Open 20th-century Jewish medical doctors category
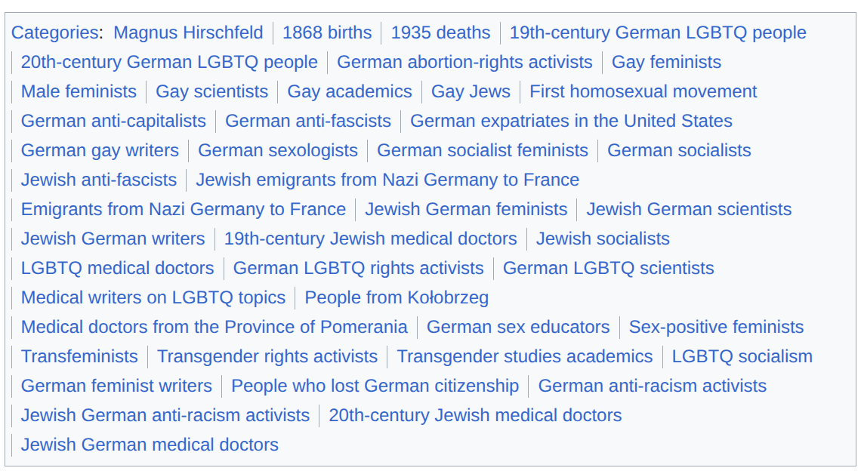This screenshot has width=861, height=471. pos(475,415)
